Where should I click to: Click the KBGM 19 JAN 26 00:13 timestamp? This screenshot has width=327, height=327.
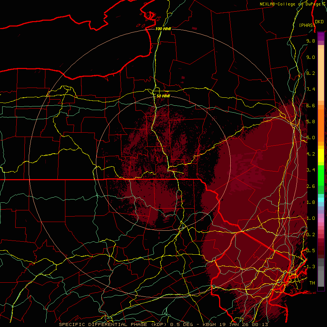tap(235, 324)
